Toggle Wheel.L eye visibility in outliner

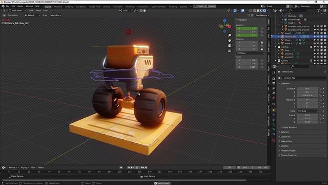(318, 40)
